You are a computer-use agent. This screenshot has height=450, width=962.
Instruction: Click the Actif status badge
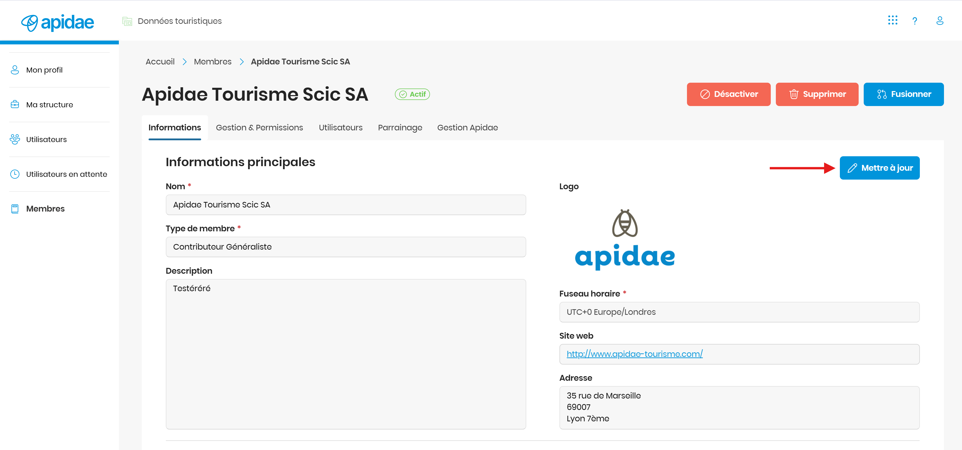tap(412, 94)
